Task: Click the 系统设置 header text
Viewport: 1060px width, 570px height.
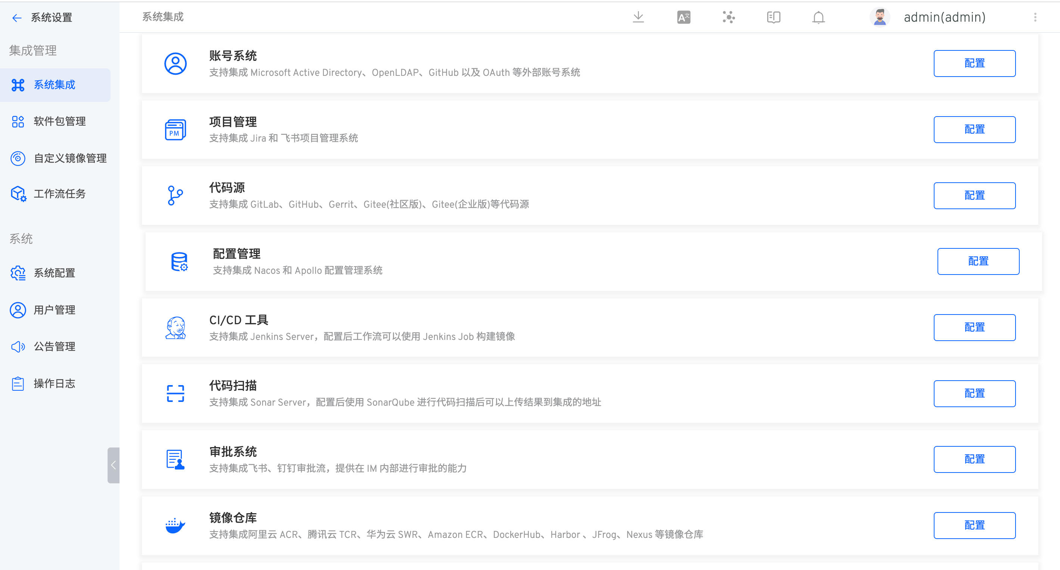Action: coord(52,18)
